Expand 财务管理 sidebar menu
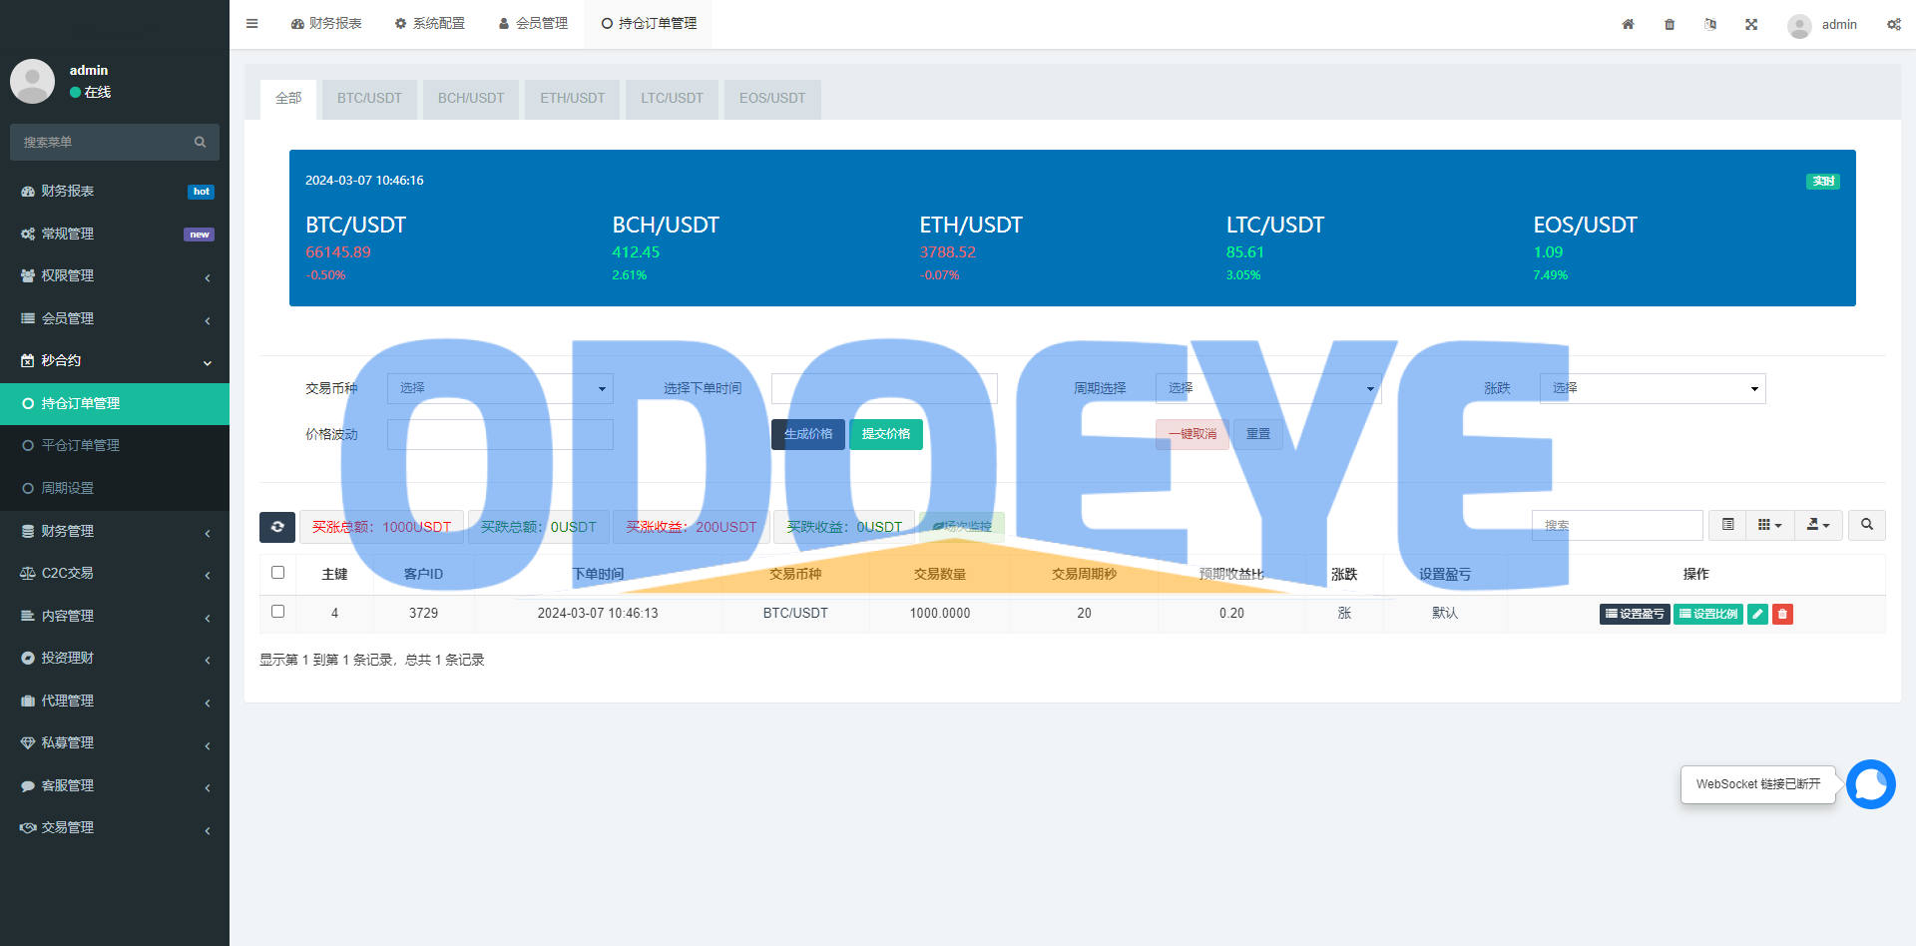The height and width of the screenshot is (946, 1916). [x=115, y=532]
